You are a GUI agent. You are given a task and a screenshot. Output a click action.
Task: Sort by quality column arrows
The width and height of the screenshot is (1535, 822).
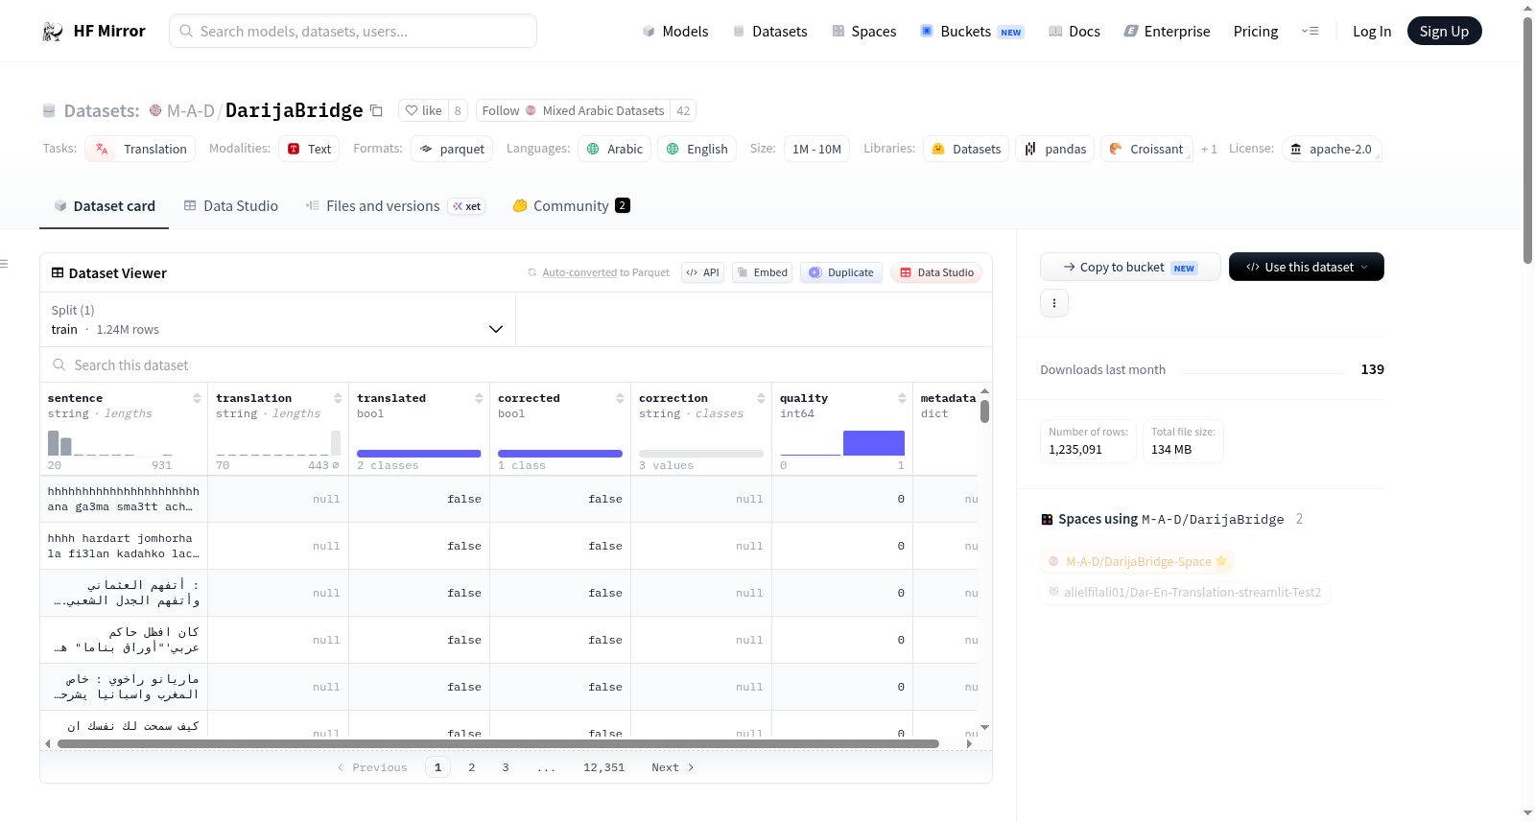tap(902, 398)
